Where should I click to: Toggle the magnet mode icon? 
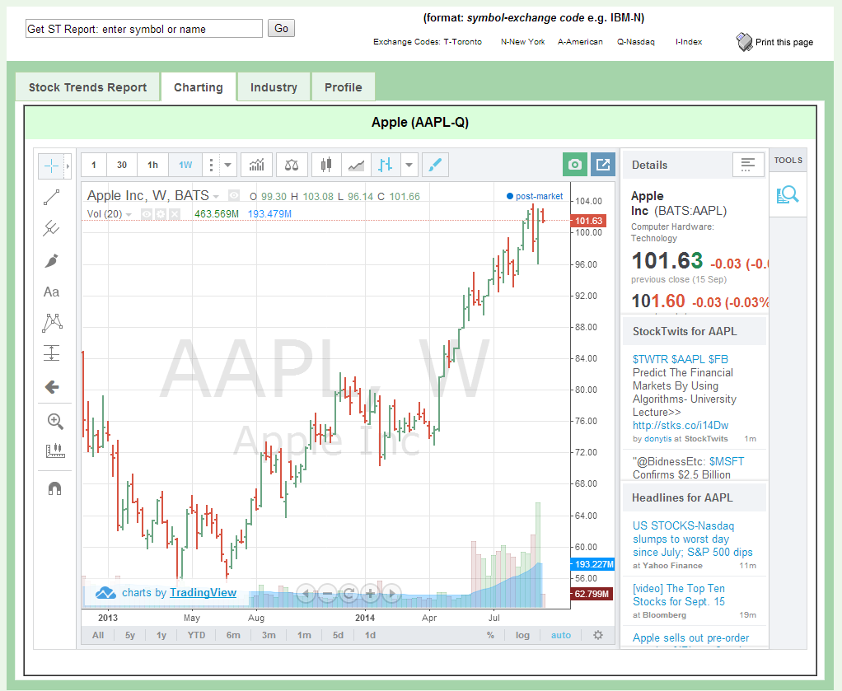[x=54, y=488]
